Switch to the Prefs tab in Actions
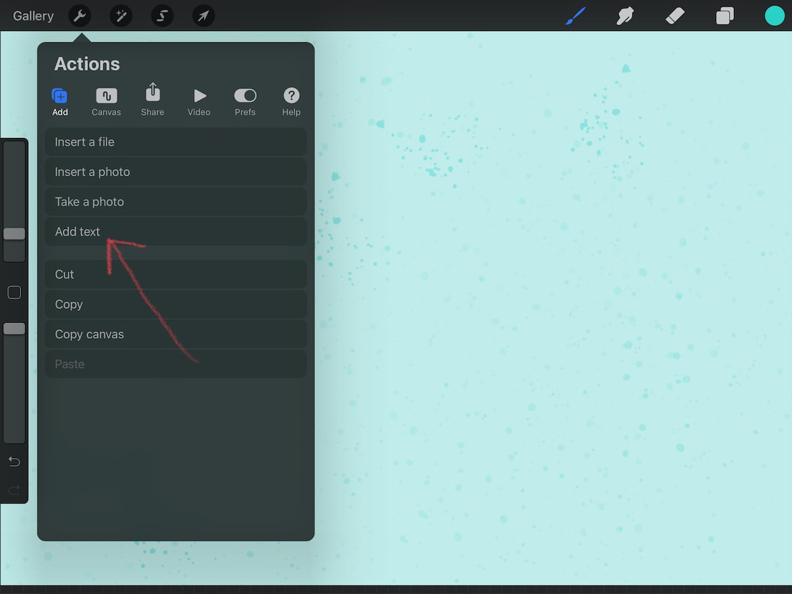The width and height of the screenshot is (792, 594). [245, 100]
